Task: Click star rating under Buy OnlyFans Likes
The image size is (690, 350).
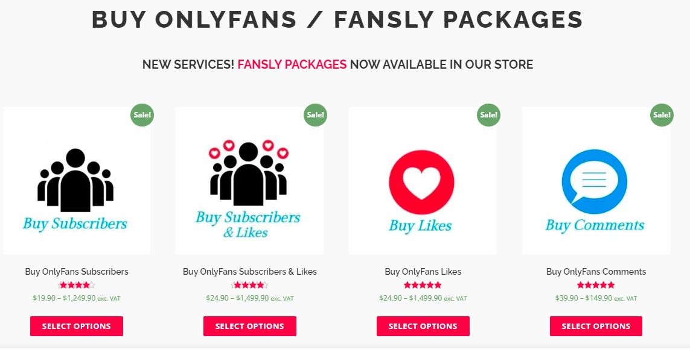Action: click(423, 285)
